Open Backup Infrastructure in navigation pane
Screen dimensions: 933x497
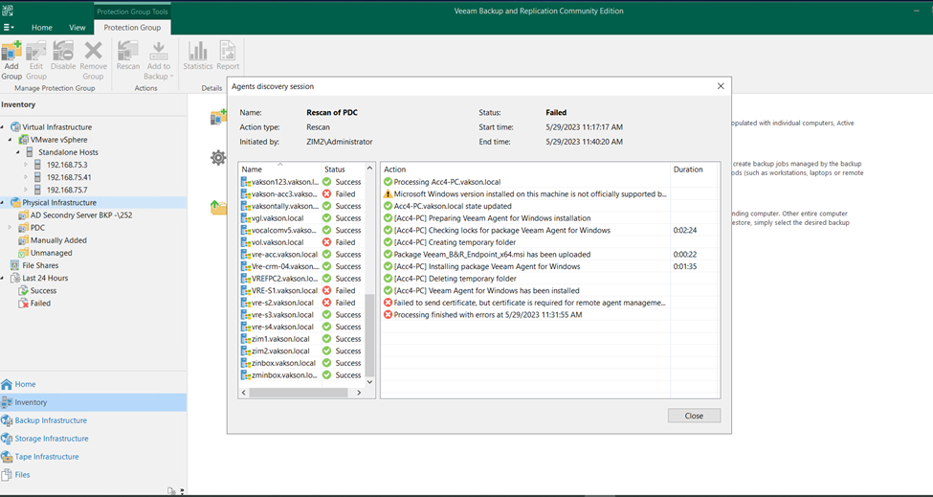[44, 420]
